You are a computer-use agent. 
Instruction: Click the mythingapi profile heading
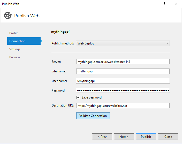[x=60, y=32]
